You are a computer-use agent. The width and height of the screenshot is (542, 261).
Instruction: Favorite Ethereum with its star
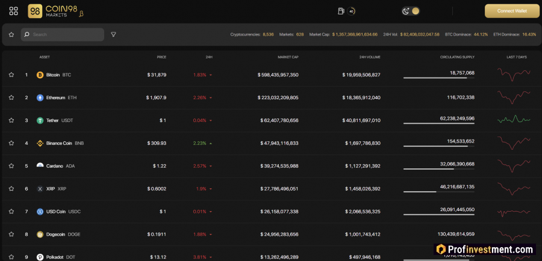11,97
